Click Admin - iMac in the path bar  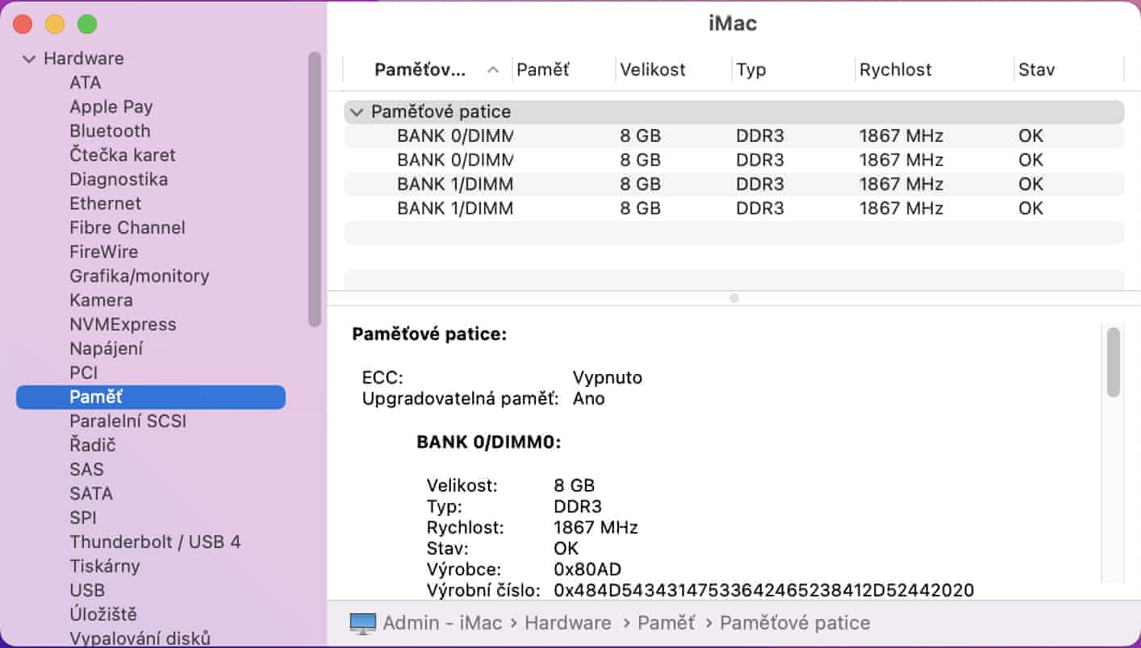point(442,623)
